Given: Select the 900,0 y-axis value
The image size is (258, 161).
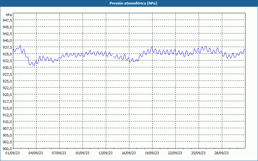Looking at the screenshot, I should pos(7,149).
